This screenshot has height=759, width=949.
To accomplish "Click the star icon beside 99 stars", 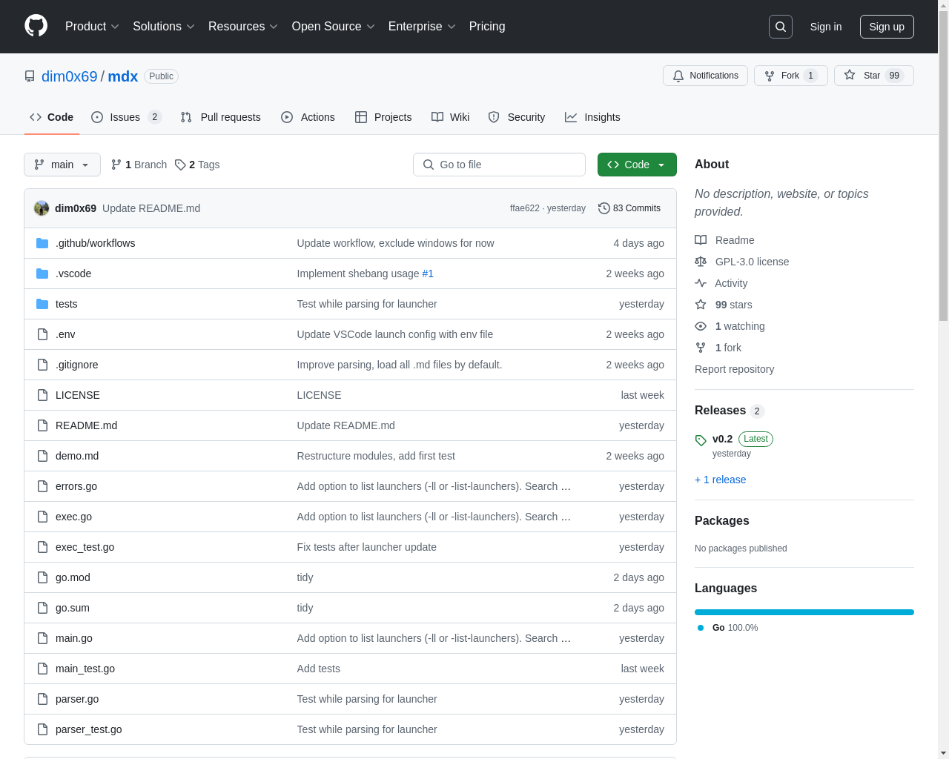I will (701, 305).
